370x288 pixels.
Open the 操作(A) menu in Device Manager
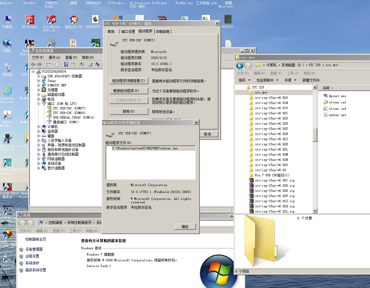point(55,57)
